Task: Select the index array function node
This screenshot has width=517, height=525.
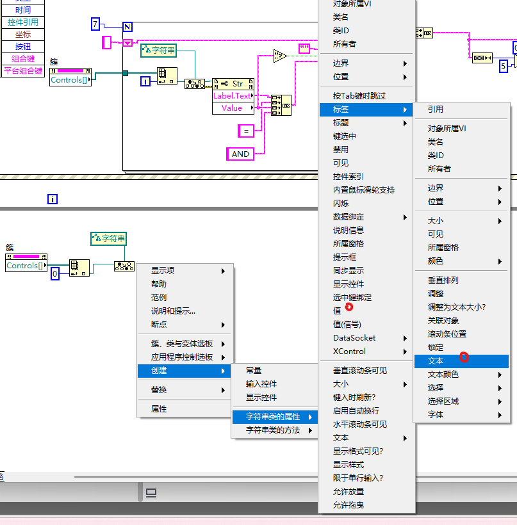Action: tap(166, 76)
